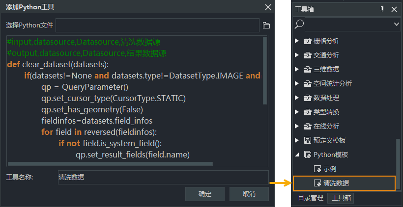Cancel the dialog with 取消 button

point(249,194)
